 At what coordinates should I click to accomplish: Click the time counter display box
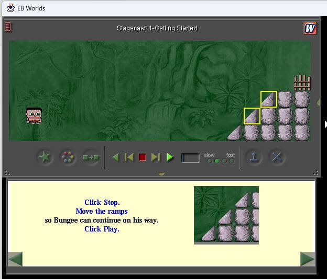pyautogui.click(x=190, y=158)
